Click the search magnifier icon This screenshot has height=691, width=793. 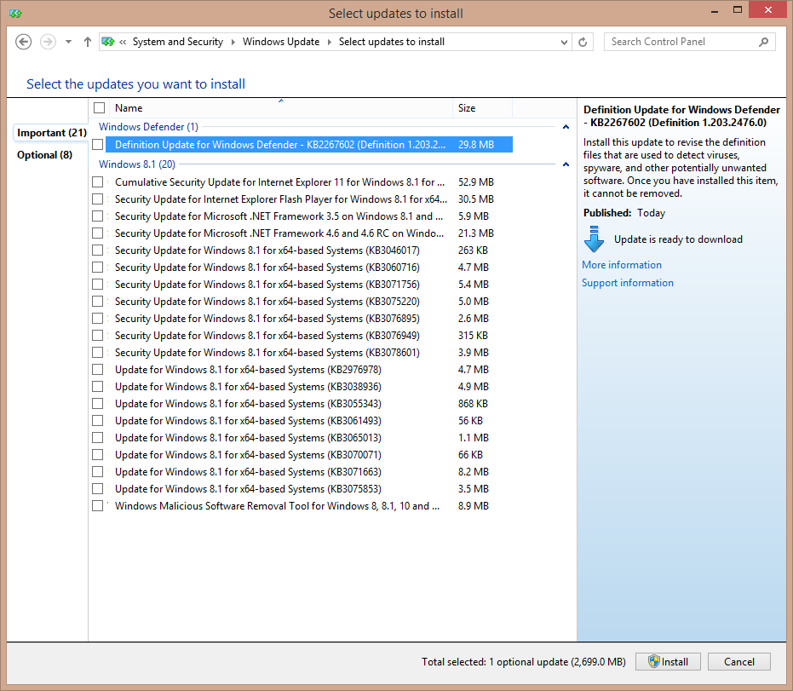[764, 42]
